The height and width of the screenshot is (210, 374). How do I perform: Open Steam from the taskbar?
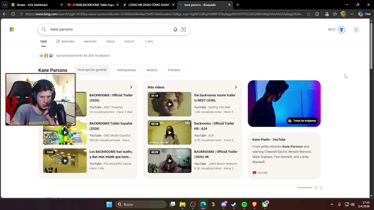tap(234, 204)
